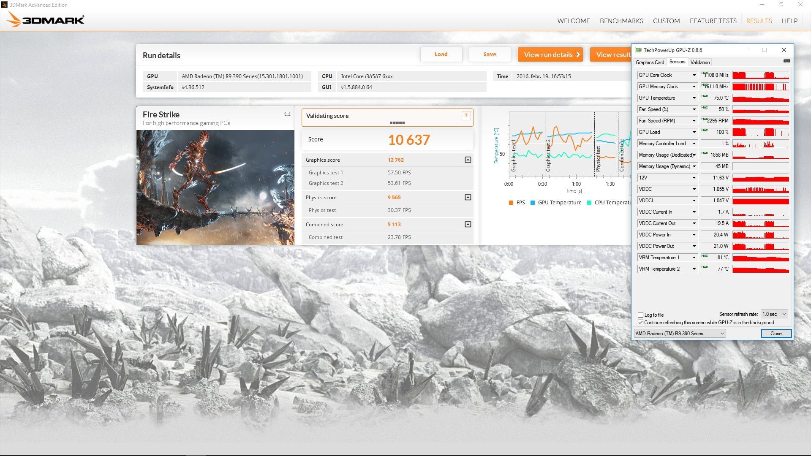
Task: Switch to Graphics Card tab in GPU-Z
Action: tap(650, 62)
